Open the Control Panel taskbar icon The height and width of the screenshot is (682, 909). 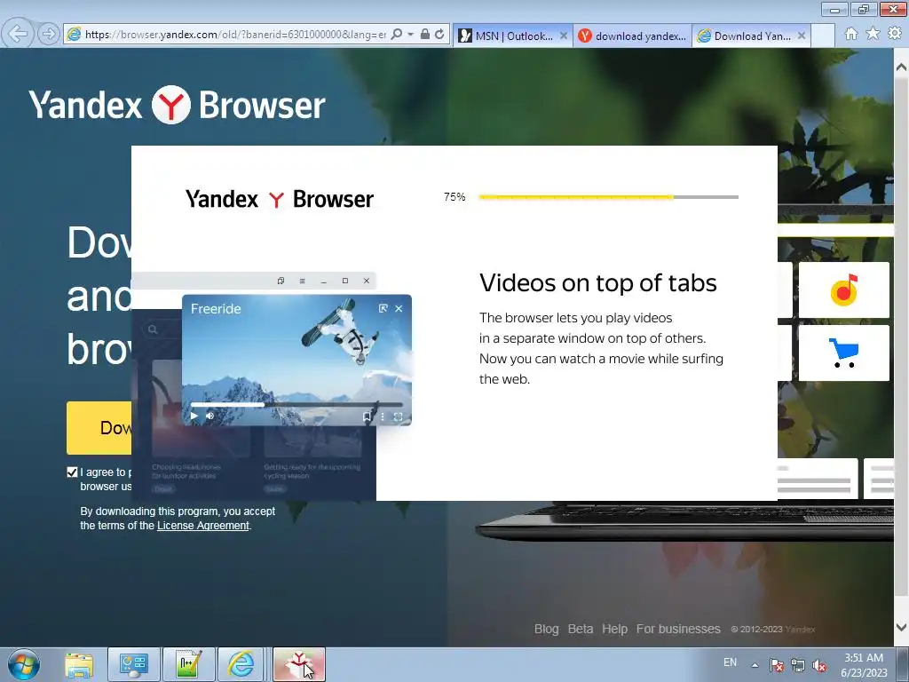pyautogui.click(x=133, y=664)
